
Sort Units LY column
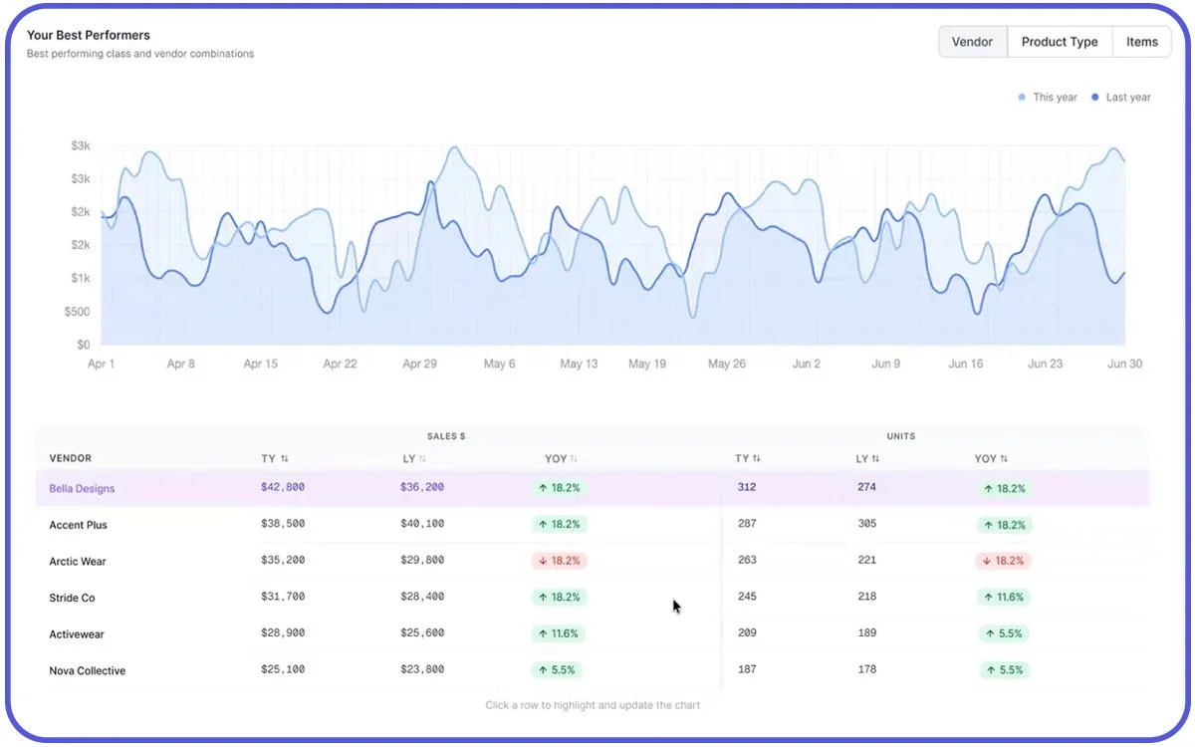868,459
